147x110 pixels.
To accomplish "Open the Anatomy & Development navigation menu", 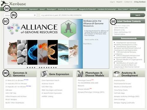I will click(x=68, y=9).
